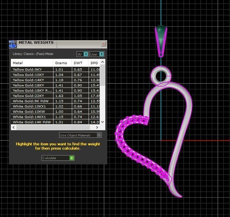Viewport: 230px width, 217px height.
Task: Select White Gold:10KW row
Action: point(55,111)
